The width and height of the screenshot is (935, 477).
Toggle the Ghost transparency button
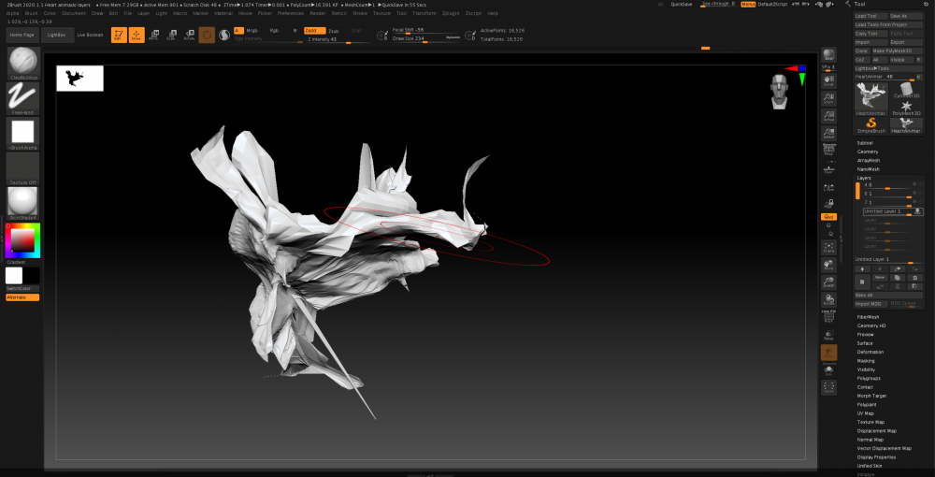(828, 353)
